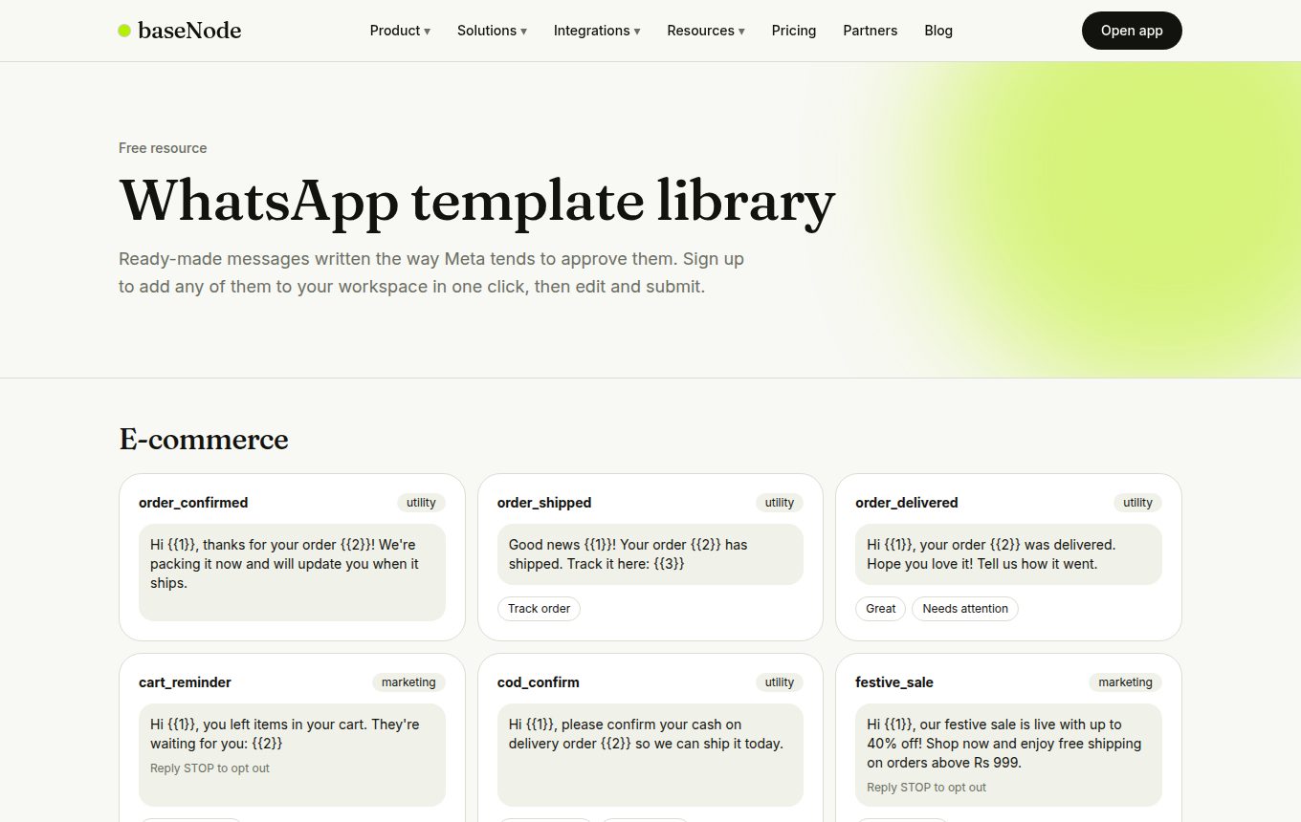Click the Track order quick reply
Image resolution: width=1301 pixels, height=822 pixels.
point(539,609)
